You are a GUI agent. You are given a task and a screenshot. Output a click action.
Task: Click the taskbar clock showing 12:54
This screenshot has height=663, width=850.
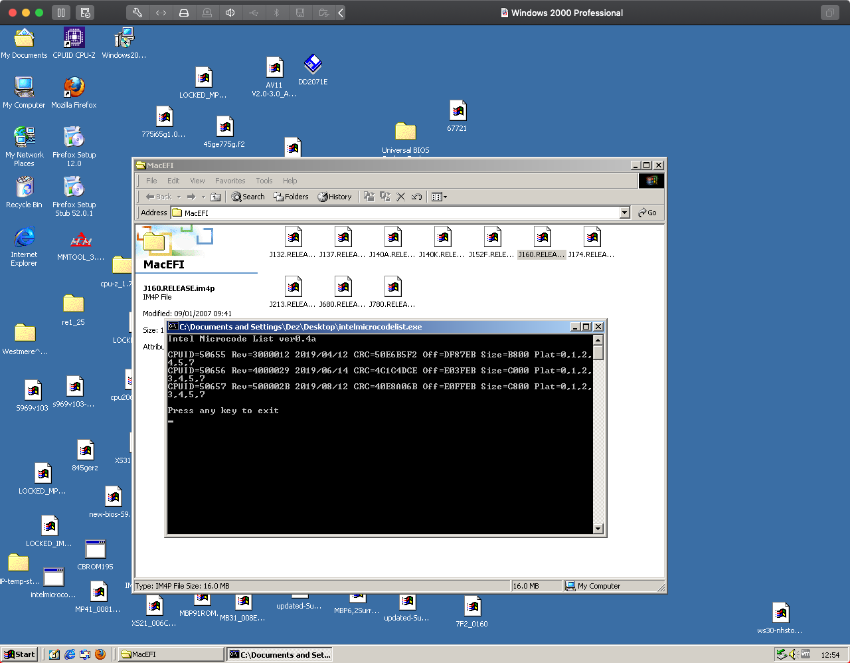coord(830,655)
